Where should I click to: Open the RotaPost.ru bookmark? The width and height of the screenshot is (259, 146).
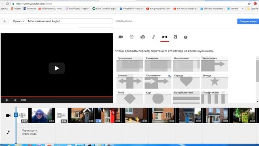click(x=77, y=9)
